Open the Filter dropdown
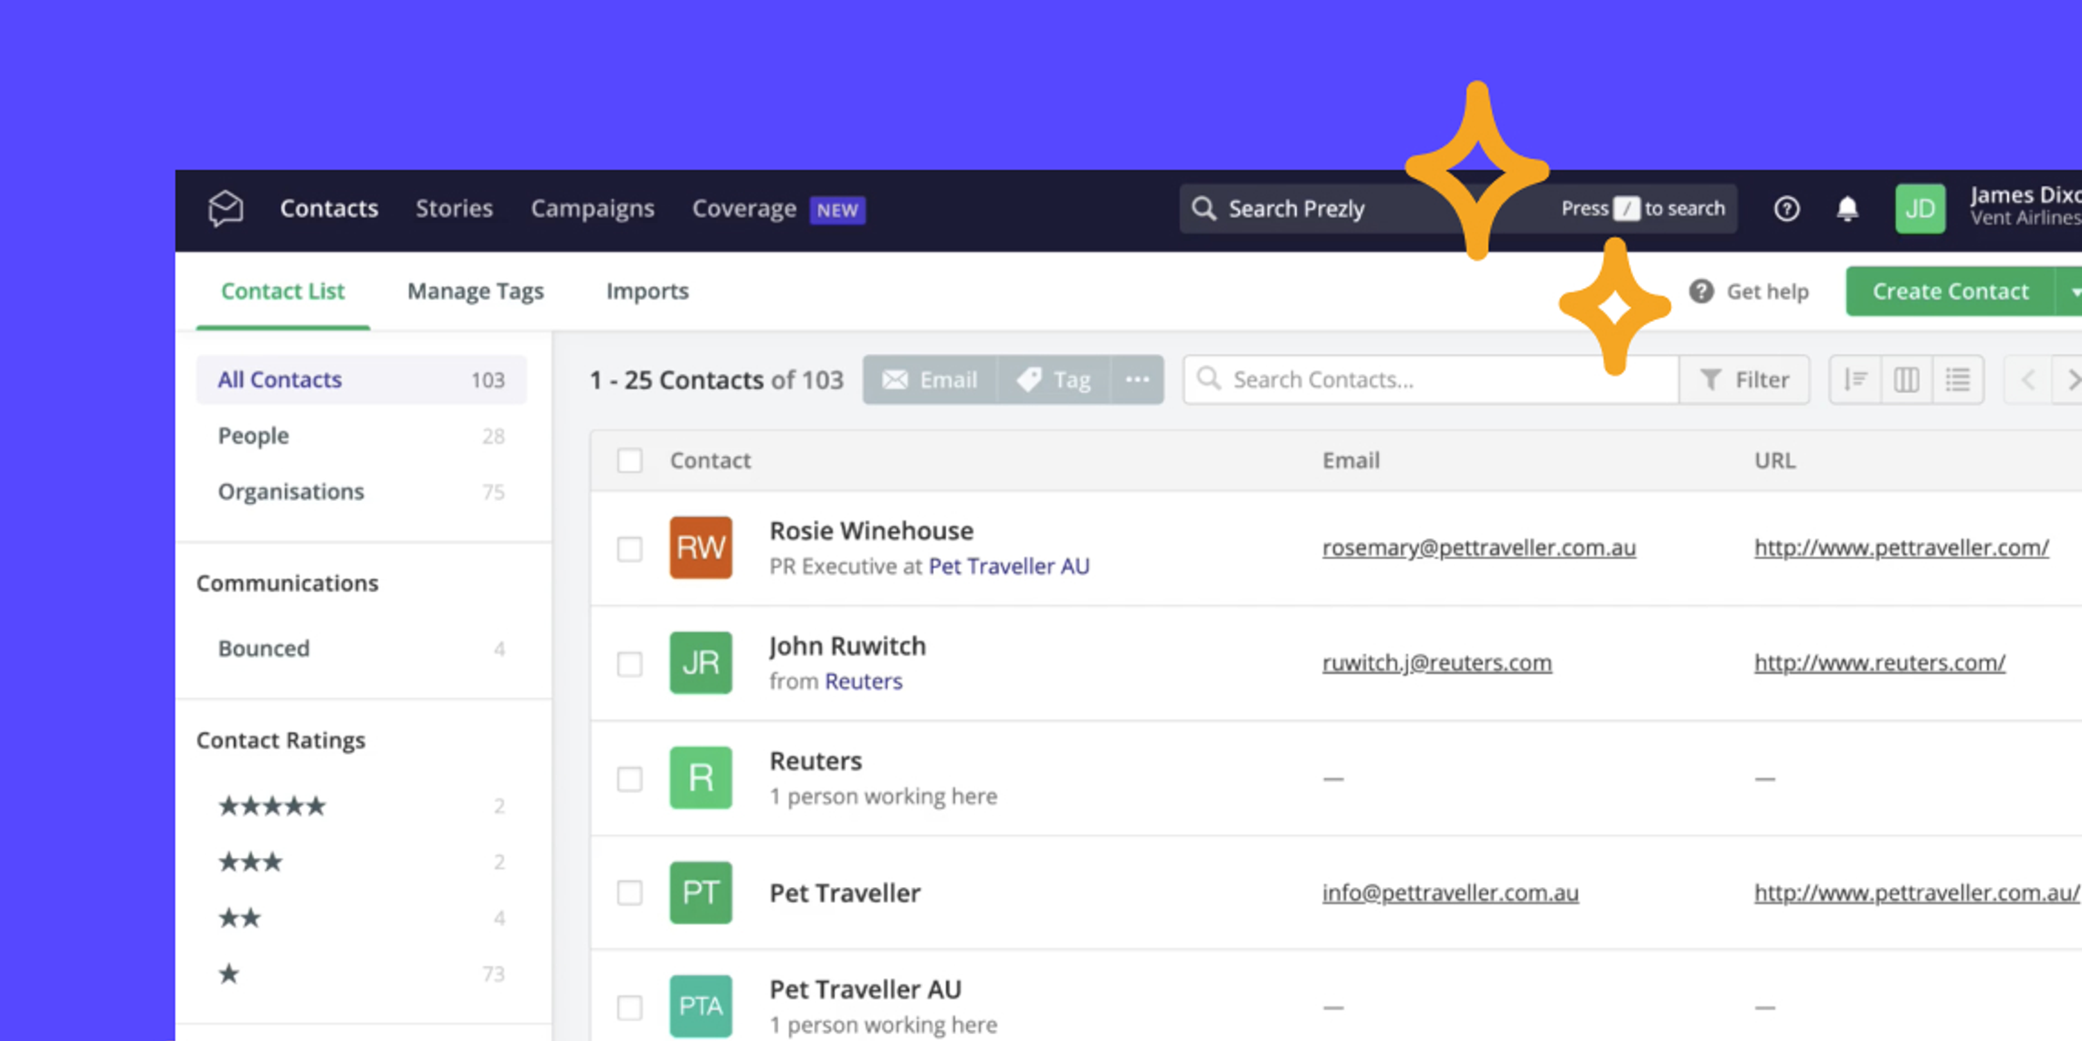This screenshot has height=1041, width=2082. 1746,379
